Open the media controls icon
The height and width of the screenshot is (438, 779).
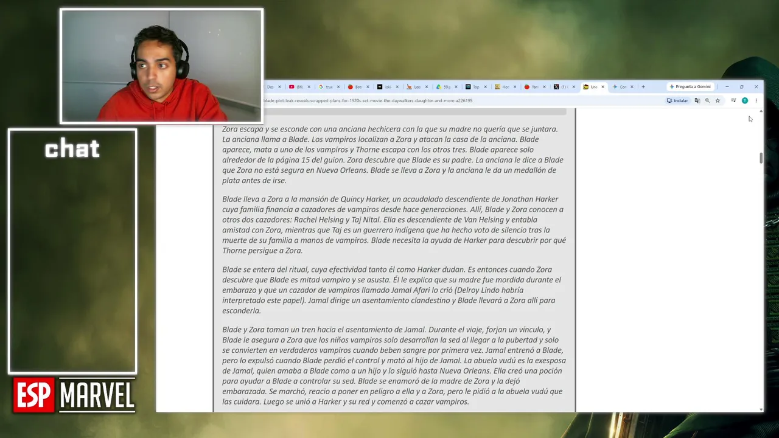click(x=733, y=100)
